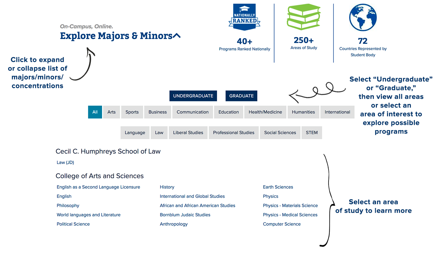Screen dimensions: 447x254
Task: Switch to the Arts filter tab
Action: coord(111,112)
